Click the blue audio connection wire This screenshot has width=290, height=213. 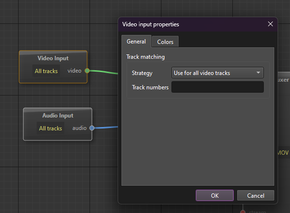[106, 128]
